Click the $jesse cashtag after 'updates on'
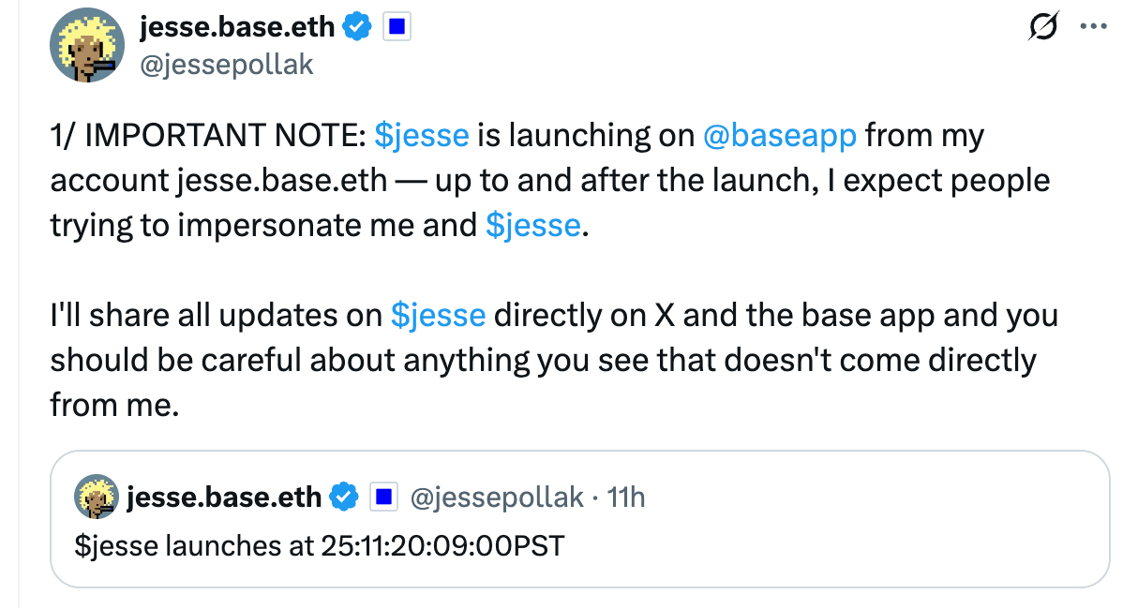This screenshot has height=609, width=1123. 438,315
